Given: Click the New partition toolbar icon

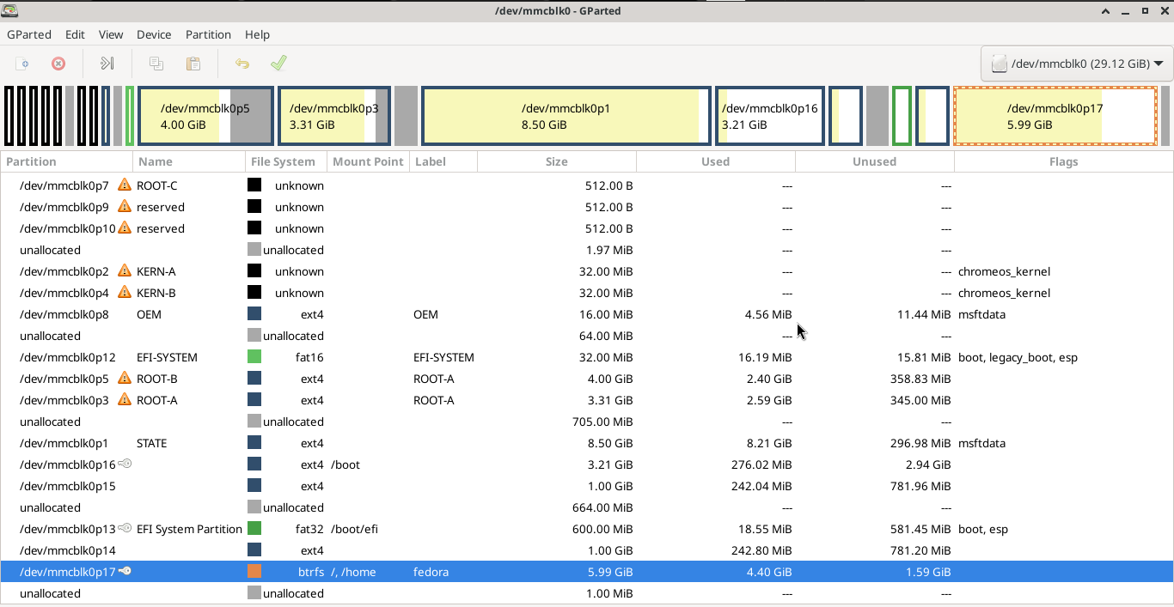Looking at the screenshot, I should pos(23,64).
